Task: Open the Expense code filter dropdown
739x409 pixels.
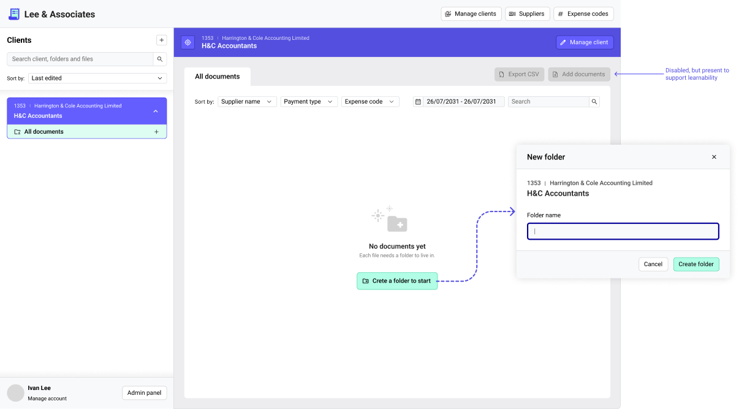Action: 370,102
